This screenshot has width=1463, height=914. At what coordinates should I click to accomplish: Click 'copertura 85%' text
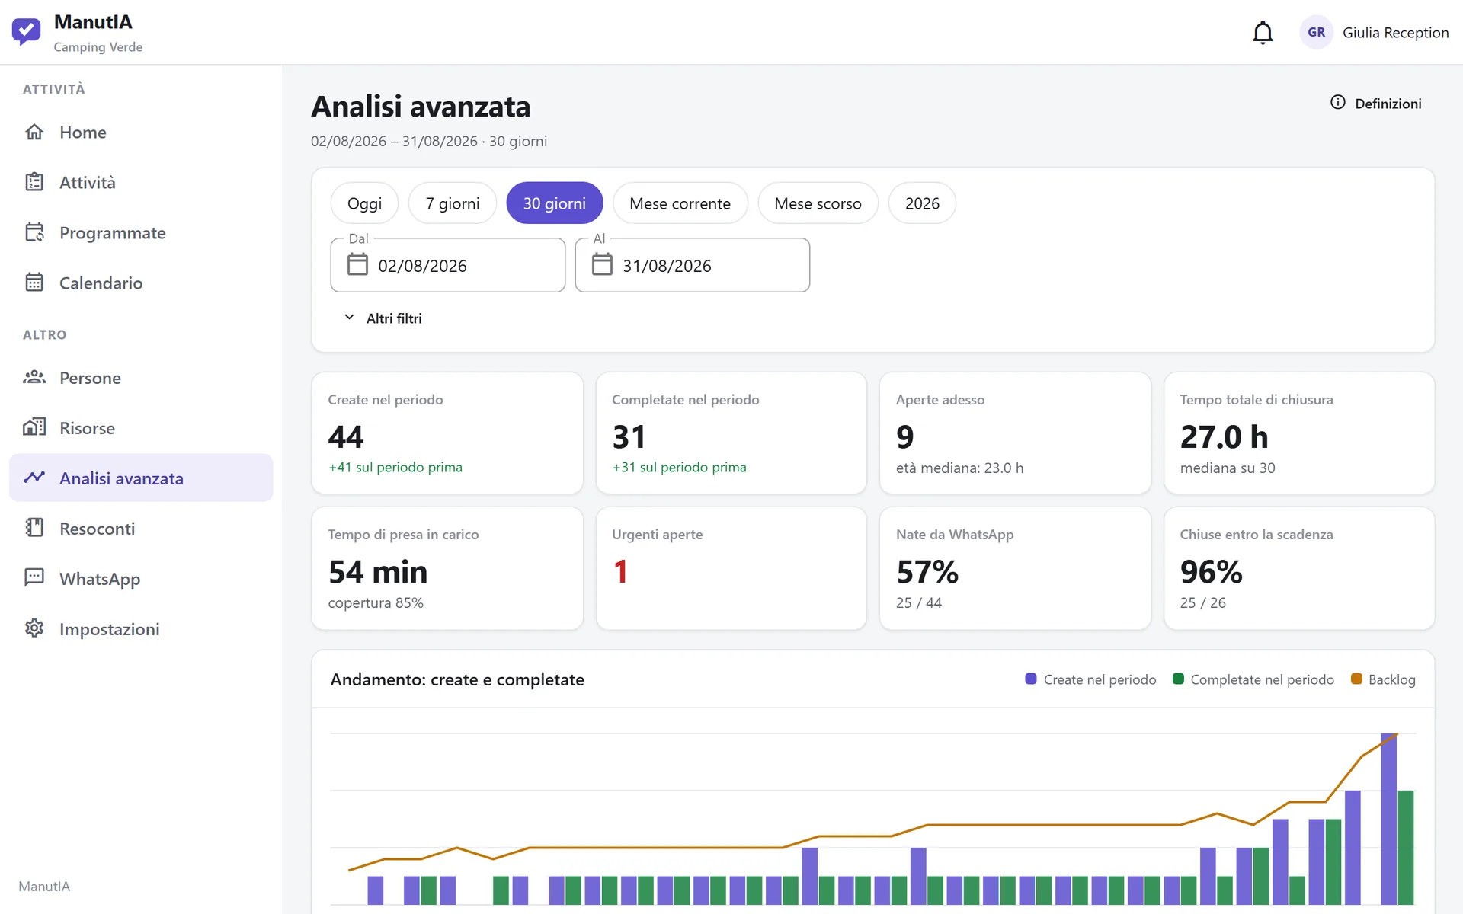376,602
